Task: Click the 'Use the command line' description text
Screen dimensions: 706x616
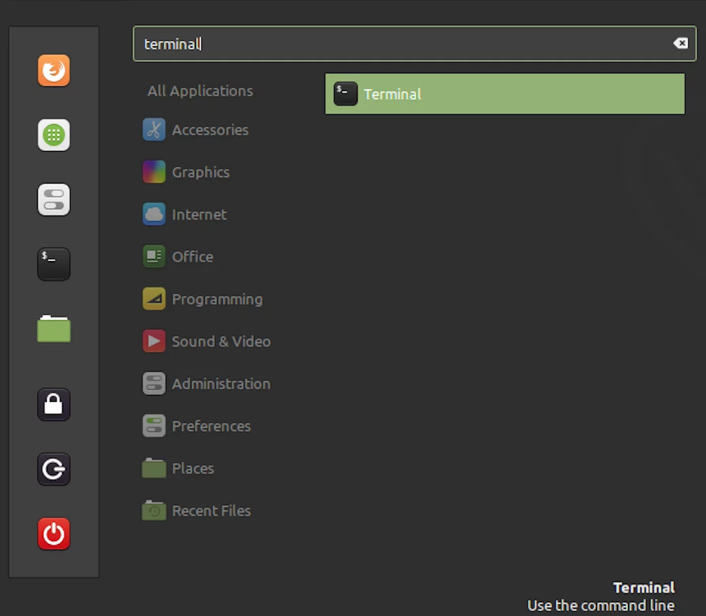Action: [x=601, y=606]
